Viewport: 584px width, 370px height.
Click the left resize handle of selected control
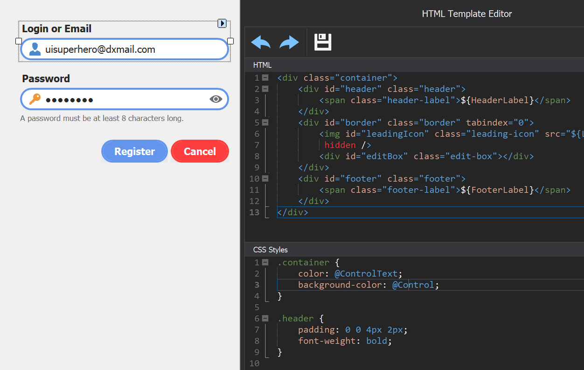click(x=19, y=41)
